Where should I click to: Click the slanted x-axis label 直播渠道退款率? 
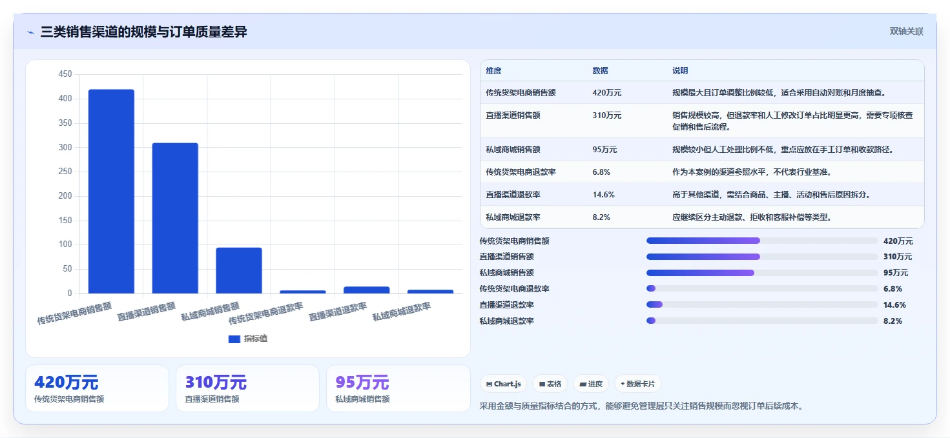[338, 311]
